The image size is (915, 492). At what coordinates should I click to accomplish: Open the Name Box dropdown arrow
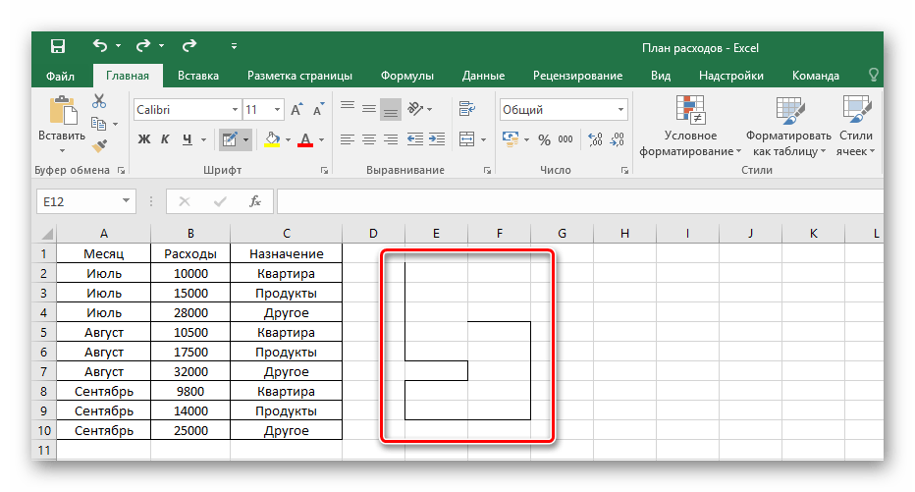click(x=126, y=201)
